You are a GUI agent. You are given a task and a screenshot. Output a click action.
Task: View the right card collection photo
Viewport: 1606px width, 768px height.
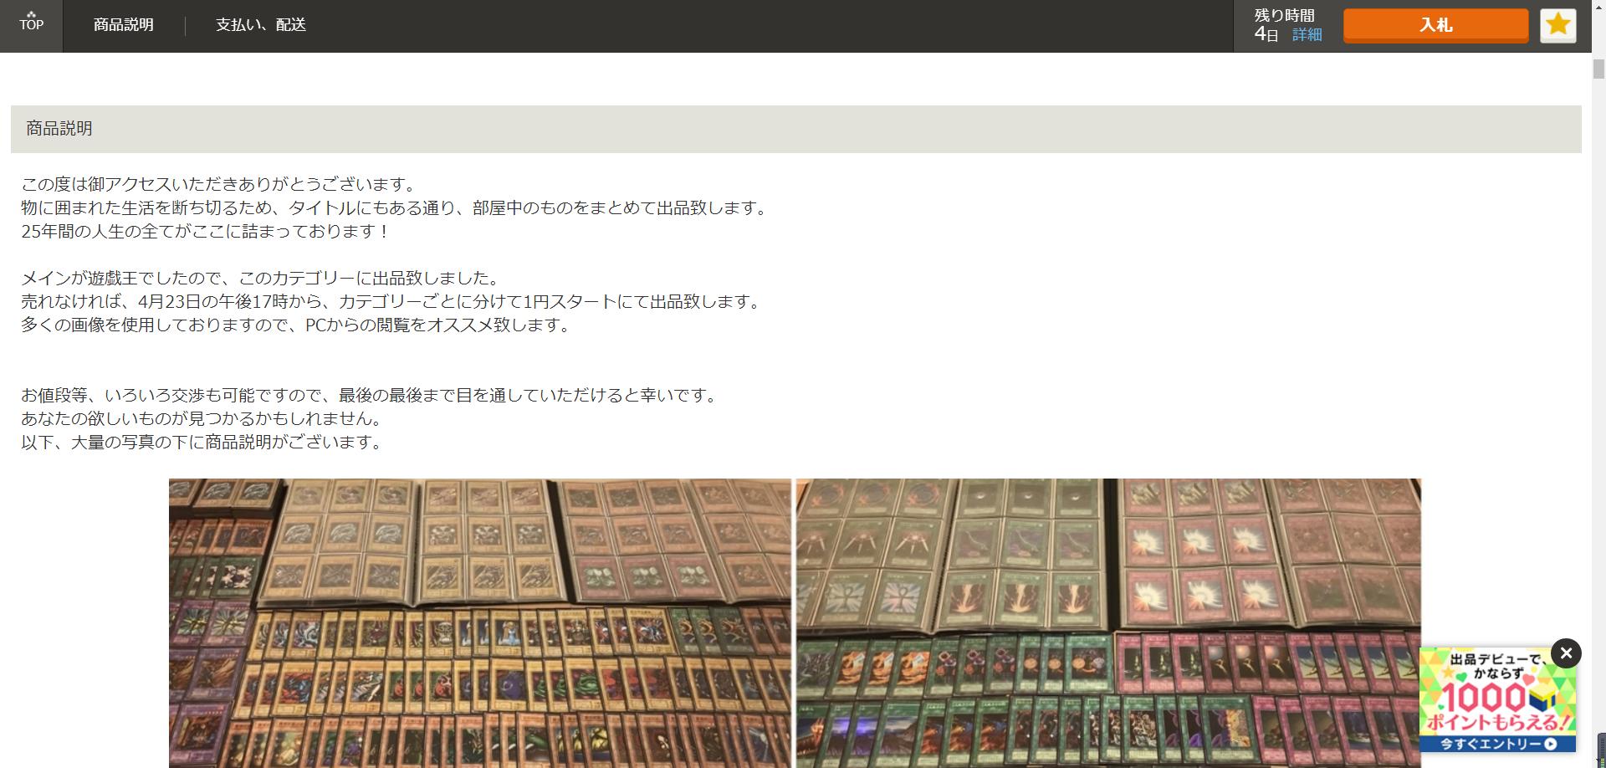pos(1110,623)
